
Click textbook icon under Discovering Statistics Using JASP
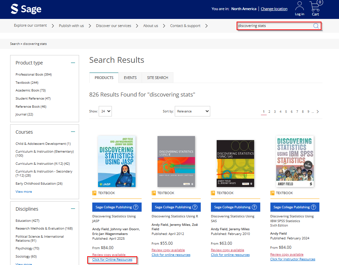94,193
